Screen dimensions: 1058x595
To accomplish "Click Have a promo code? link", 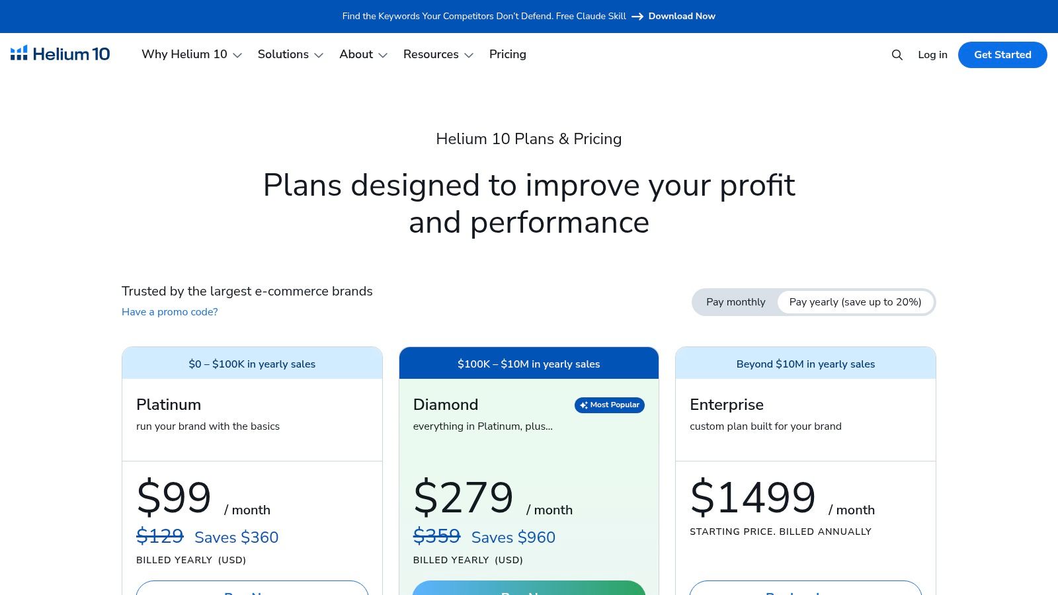I will coord(170,312).
